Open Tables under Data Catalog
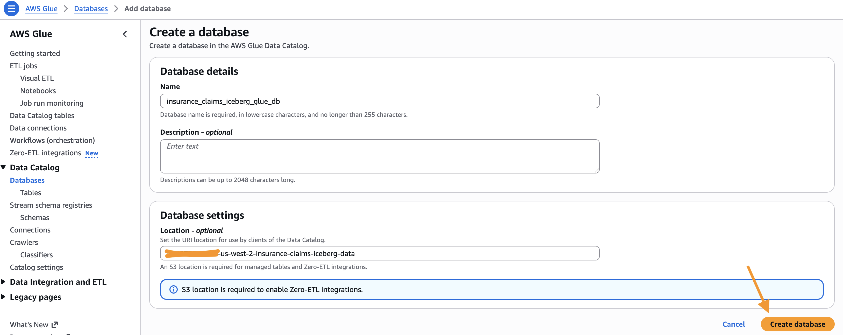 (x=31, y=193)
